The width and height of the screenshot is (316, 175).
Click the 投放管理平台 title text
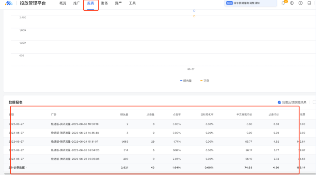pos(33,3)
